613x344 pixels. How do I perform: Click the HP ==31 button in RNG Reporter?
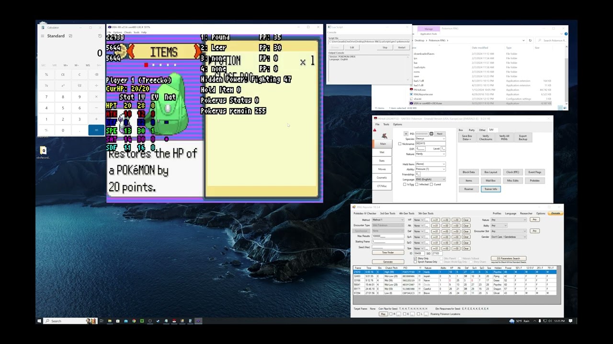(x=435, y=220)
